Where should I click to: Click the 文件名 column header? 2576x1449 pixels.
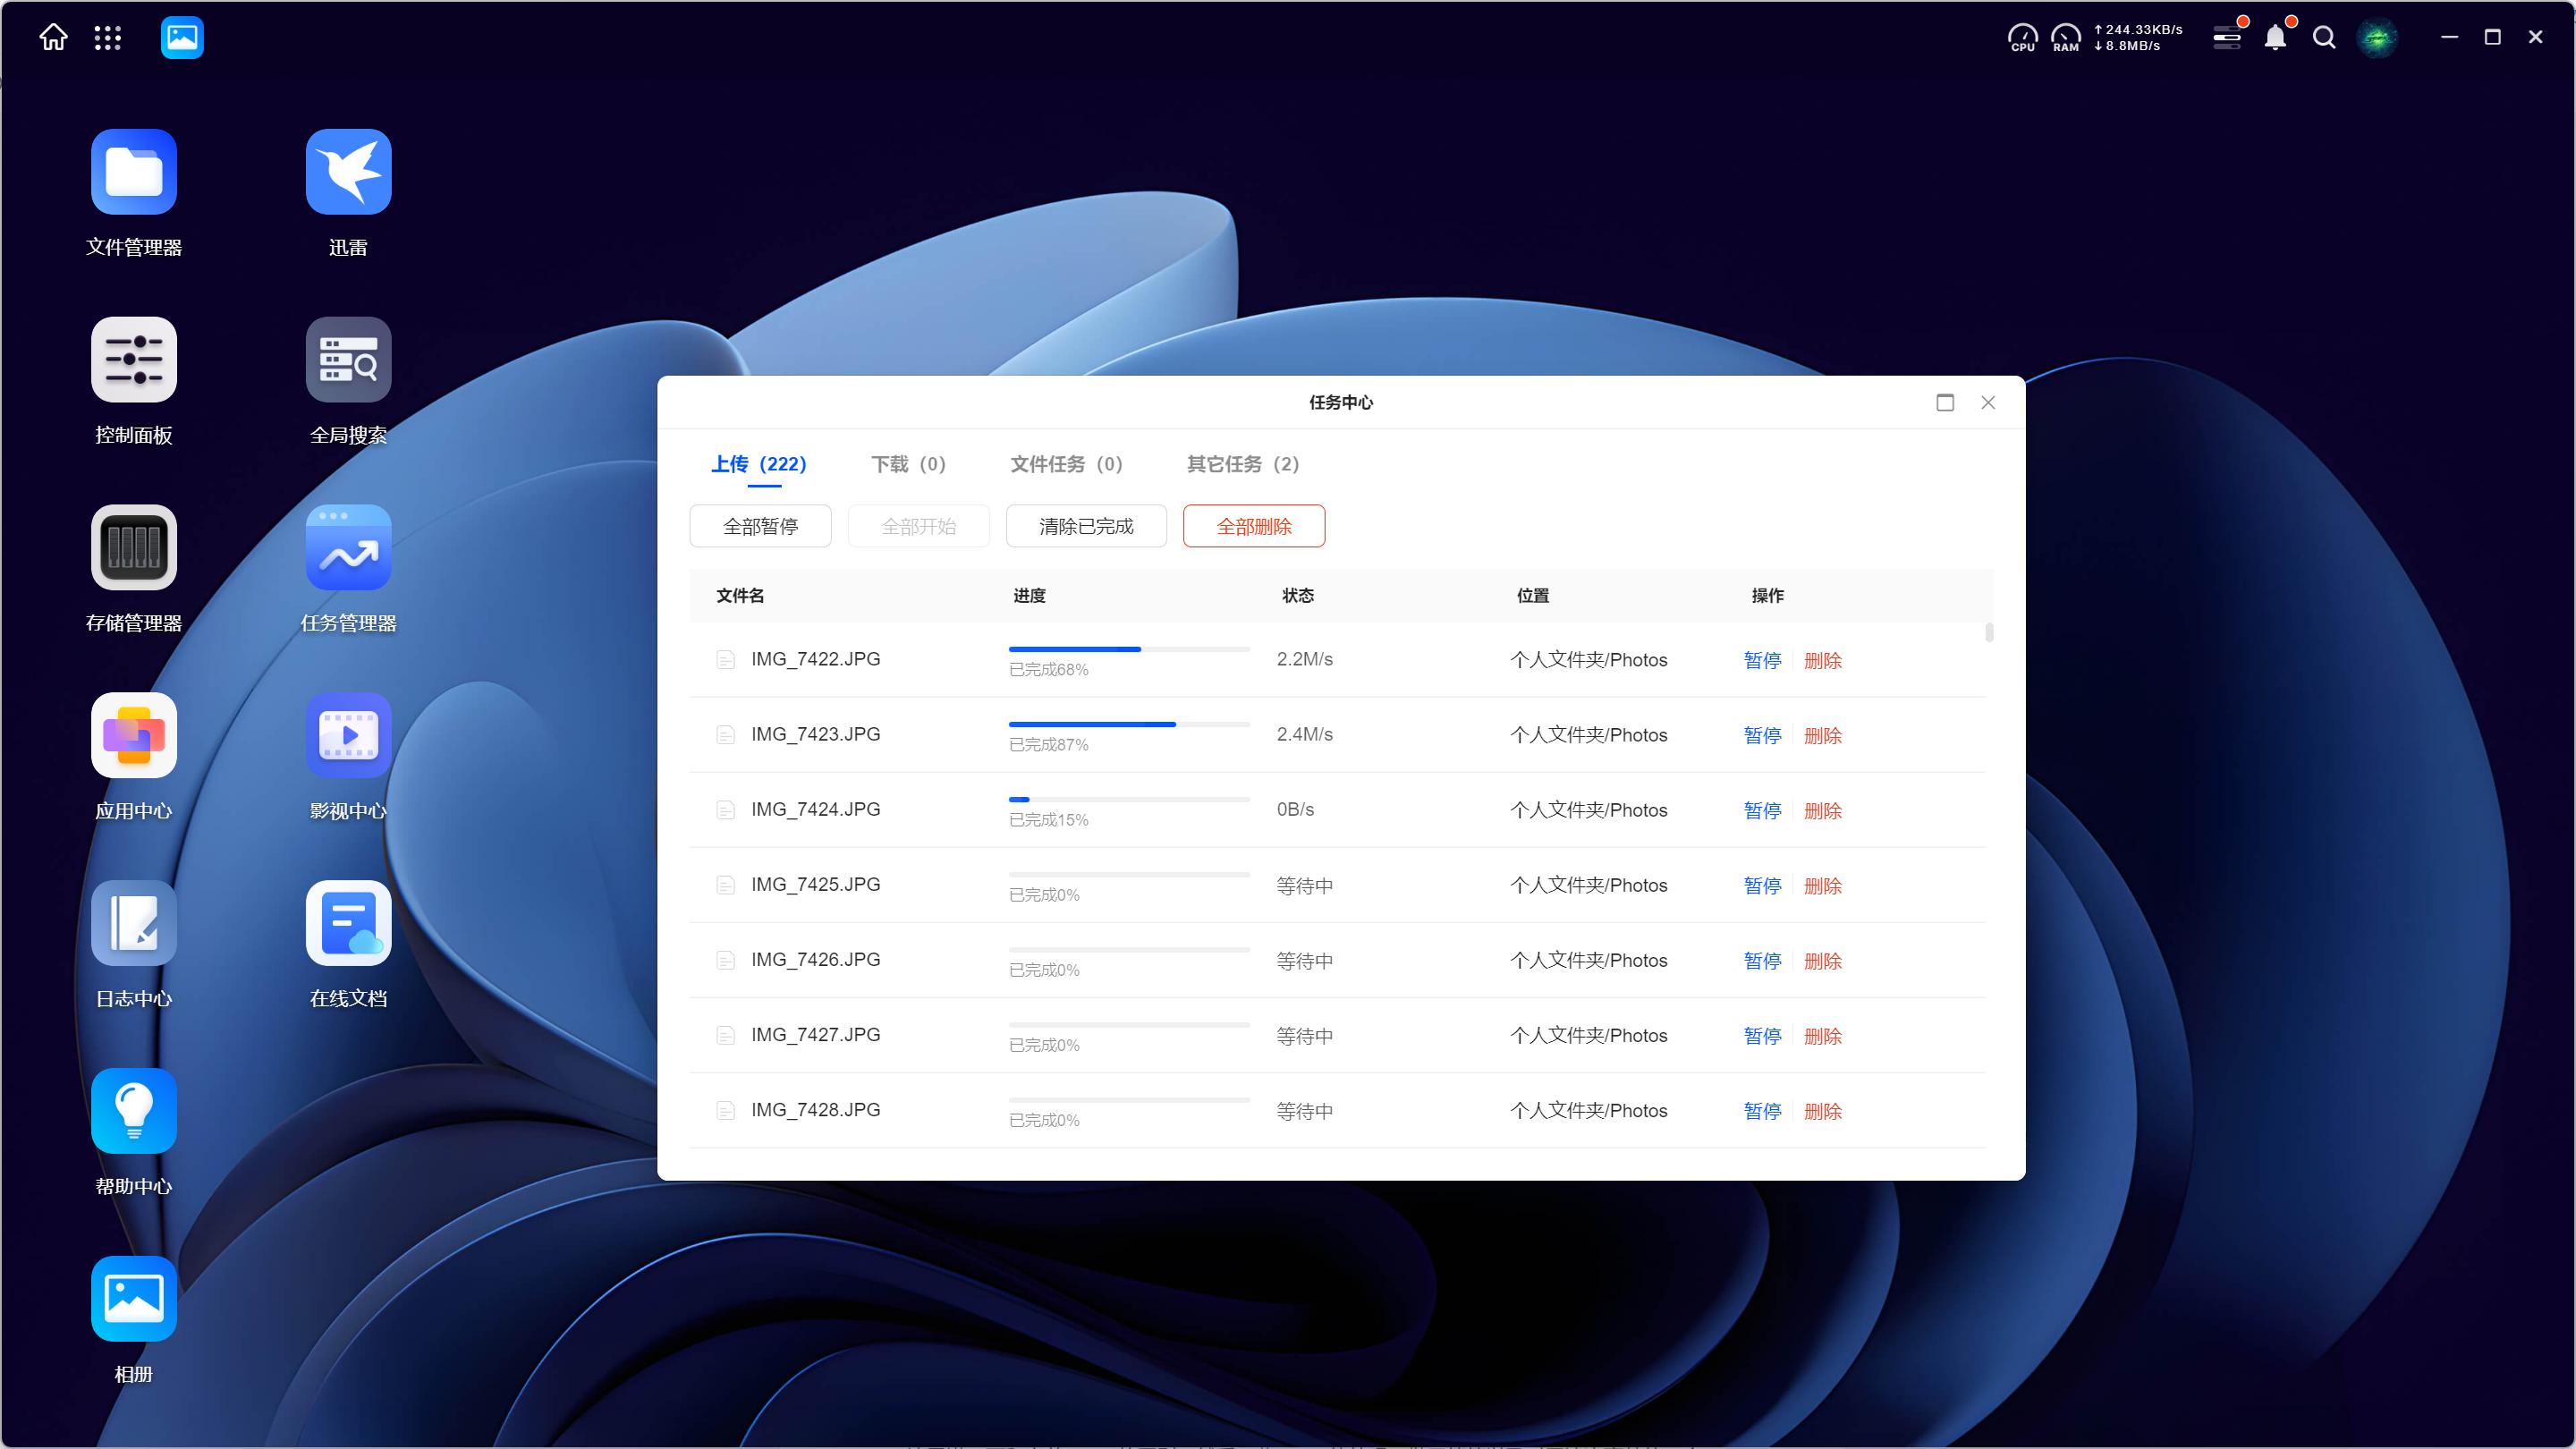click(x=740, y=595)
